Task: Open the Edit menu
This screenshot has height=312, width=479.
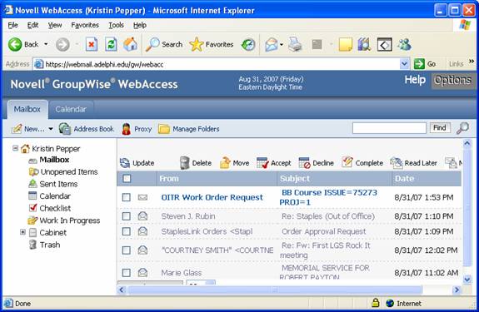Action: (32, 25)
